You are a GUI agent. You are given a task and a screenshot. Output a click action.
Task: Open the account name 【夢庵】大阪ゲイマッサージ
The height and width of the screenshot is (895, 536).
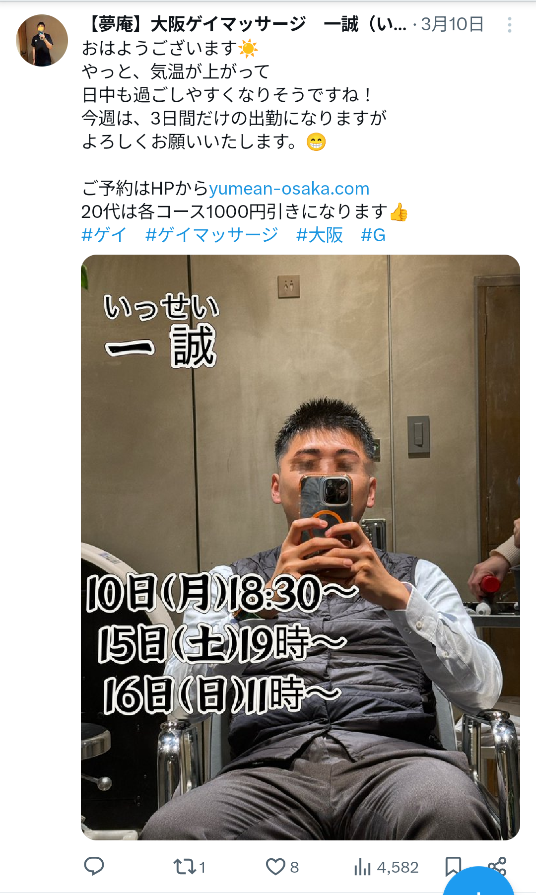pos(195,24)
